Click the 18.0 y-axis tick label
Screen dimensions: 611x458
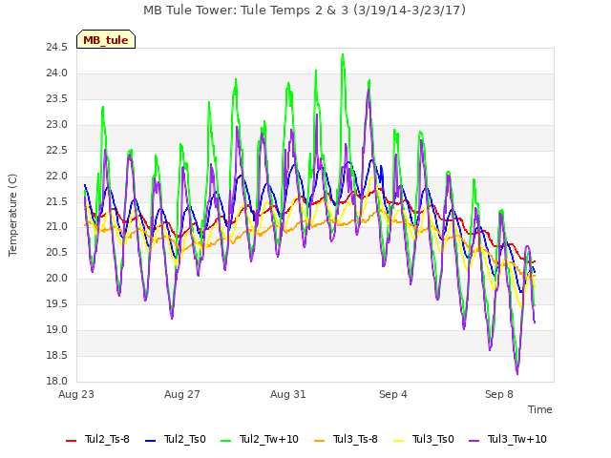[57, 381]
